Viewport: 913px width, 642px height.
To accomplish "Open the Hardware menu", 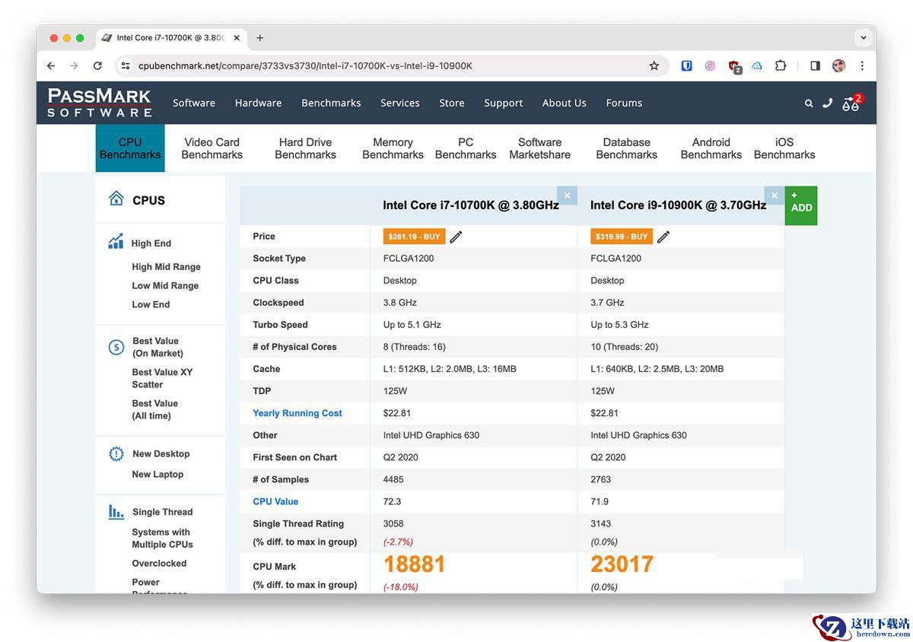I will 258,103.
